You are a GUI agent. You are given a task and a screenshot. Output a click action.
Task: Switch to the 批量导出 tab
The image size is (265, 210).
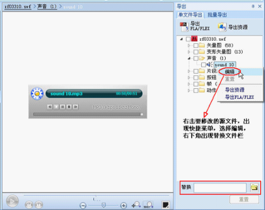tap(217, 15)
